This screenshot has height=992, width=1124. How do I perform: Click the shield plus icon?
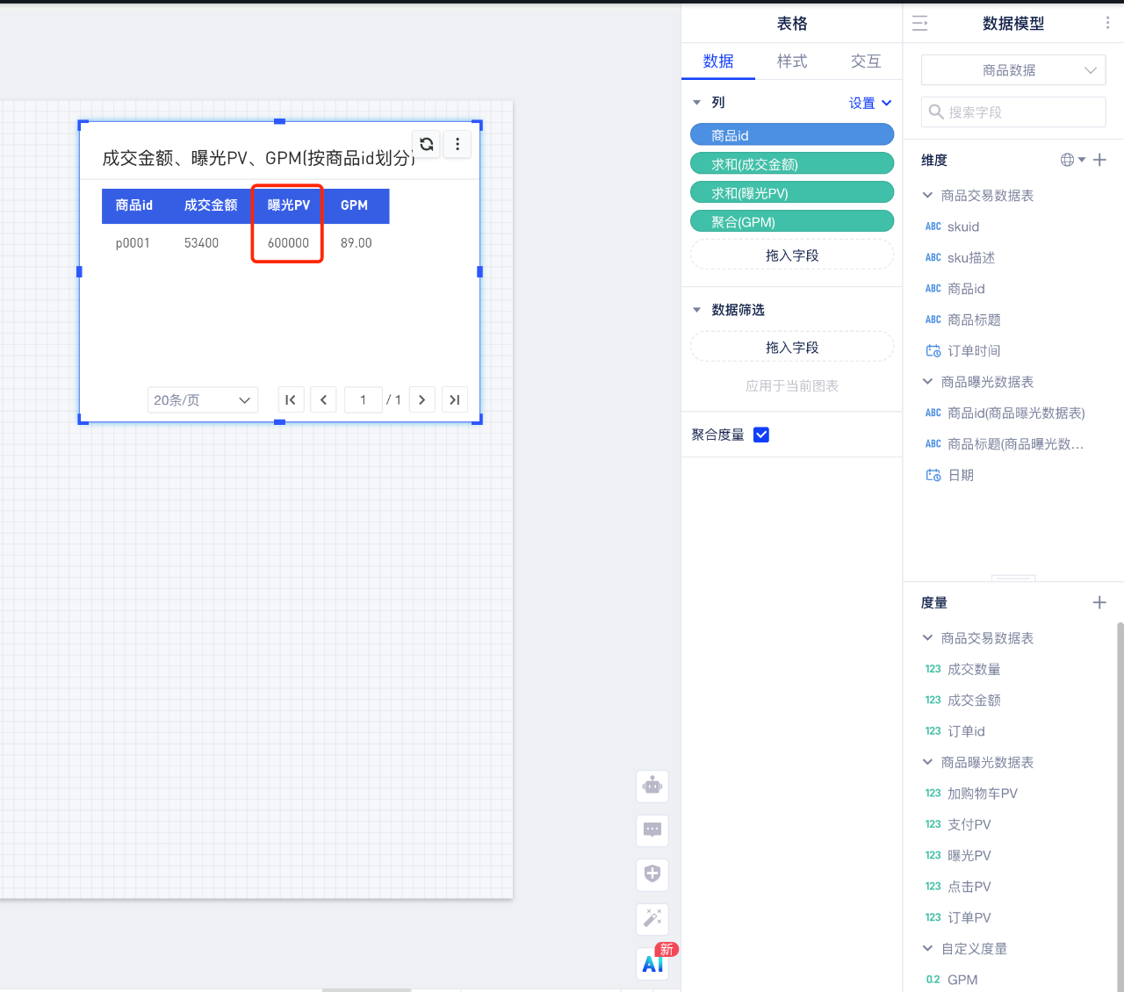pos(652,873)
